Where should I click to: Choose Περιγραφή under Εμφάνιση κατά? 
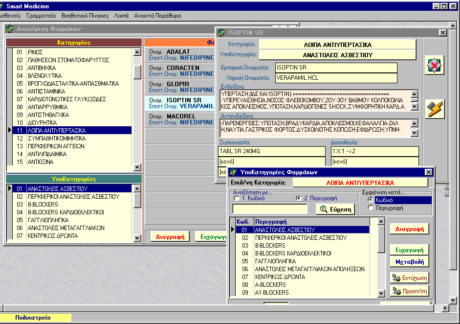click(371, 208)
